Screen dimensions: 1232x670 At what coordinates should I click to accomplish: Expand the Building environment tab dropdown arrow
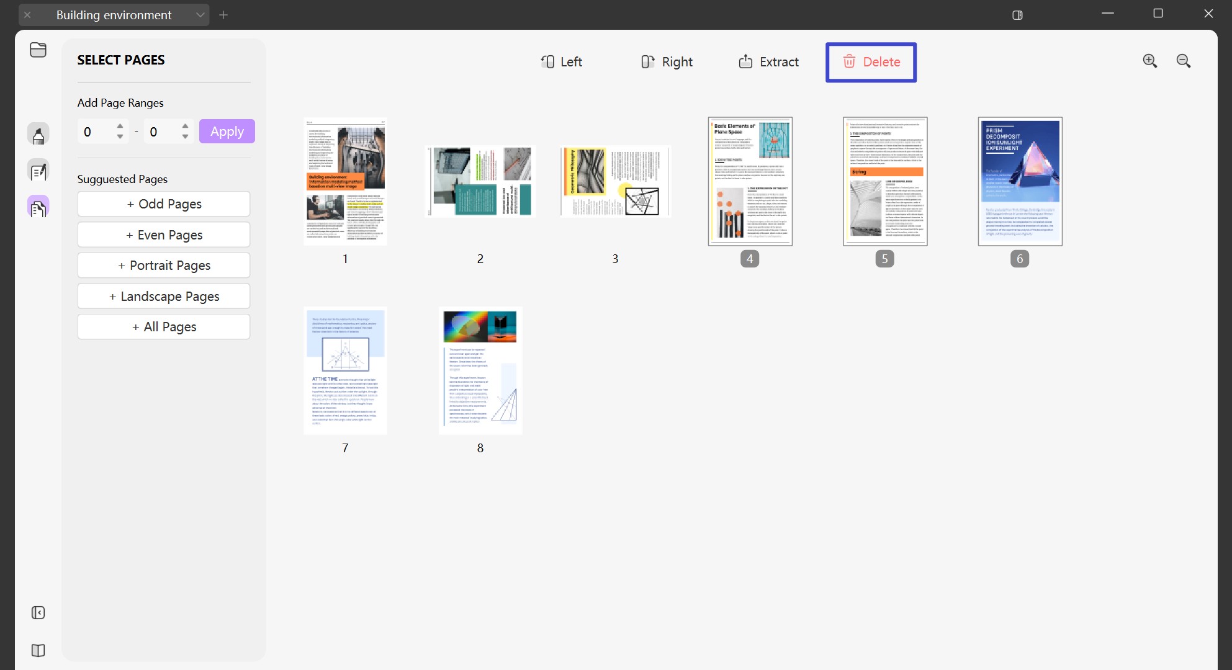point(200,15)
